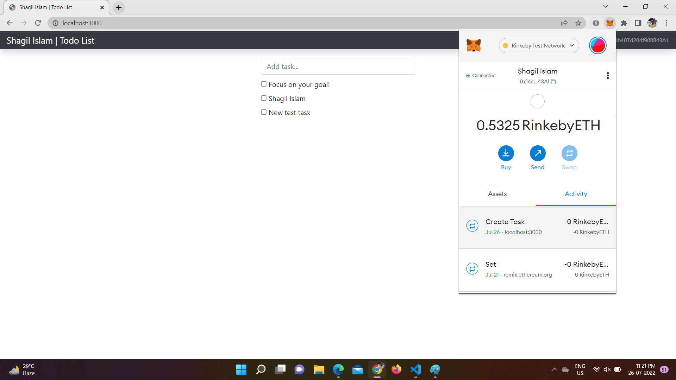Close the Todo List browser tab
This screenshot has width=676, height=380.
[102, 7]
